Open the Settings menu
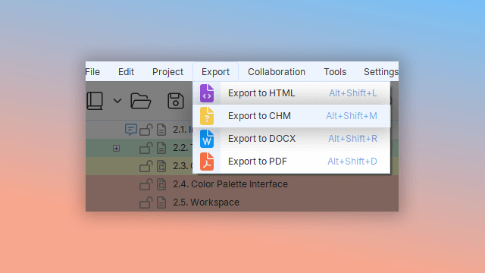 (380, 72)
